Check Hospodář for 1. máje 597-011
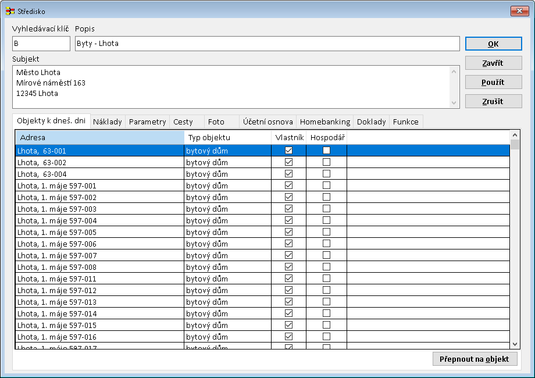 [x=326, y=279]
